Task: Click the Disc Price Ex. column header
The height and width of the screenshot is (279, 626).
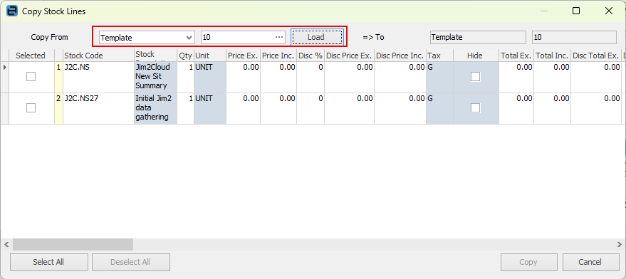Action: tap(349, 56)
